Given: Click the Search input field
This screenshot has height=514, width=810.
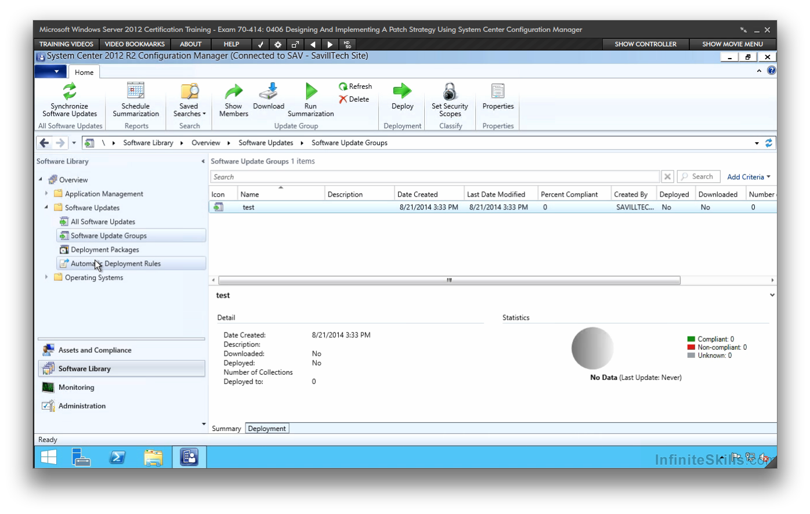Looking at the screenshot, I should 435,177.
